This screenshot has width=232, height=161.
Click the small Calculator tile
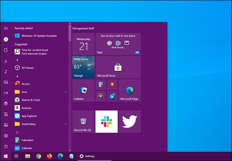[x=101, y=85]
